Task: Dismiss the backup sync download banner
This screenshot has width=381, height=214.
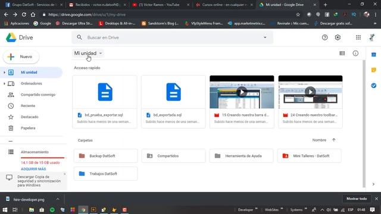Action: click(64, 174)
